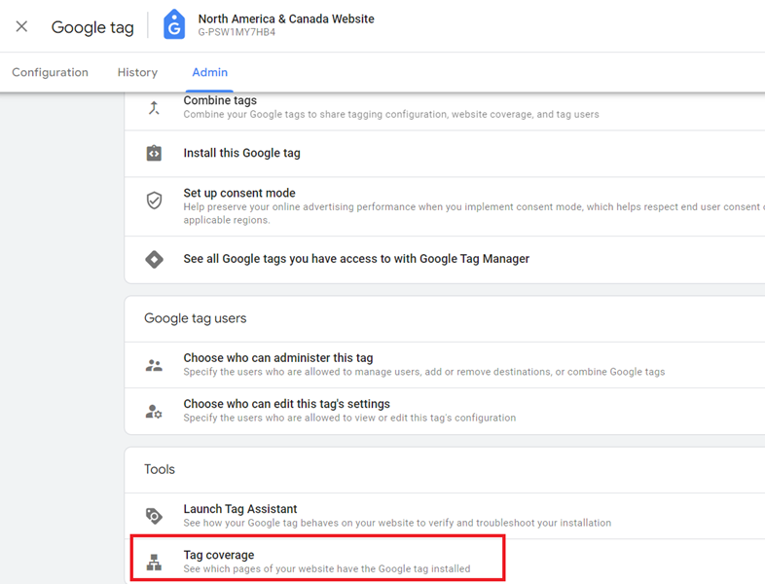Click the blue Google tag logo icon
765x584 pixels.
[174, 25]
